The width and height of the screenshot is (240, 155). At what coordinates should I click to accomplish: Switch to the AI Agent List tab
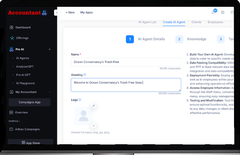click(147, 22)
